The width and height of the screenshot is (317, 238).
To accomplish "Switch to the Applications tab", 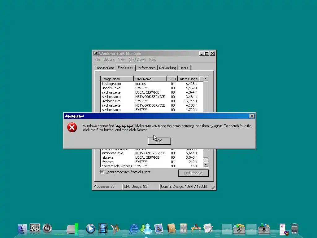I will tap(105, 68).
